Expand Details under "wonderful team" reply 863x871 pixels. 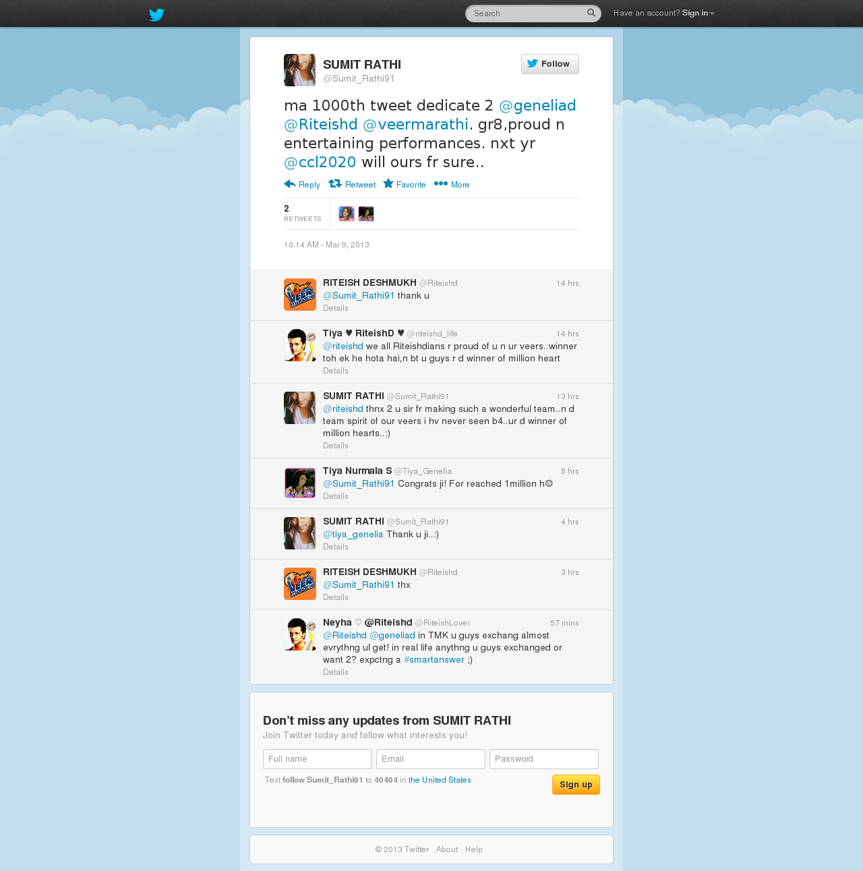click(336, 446)
